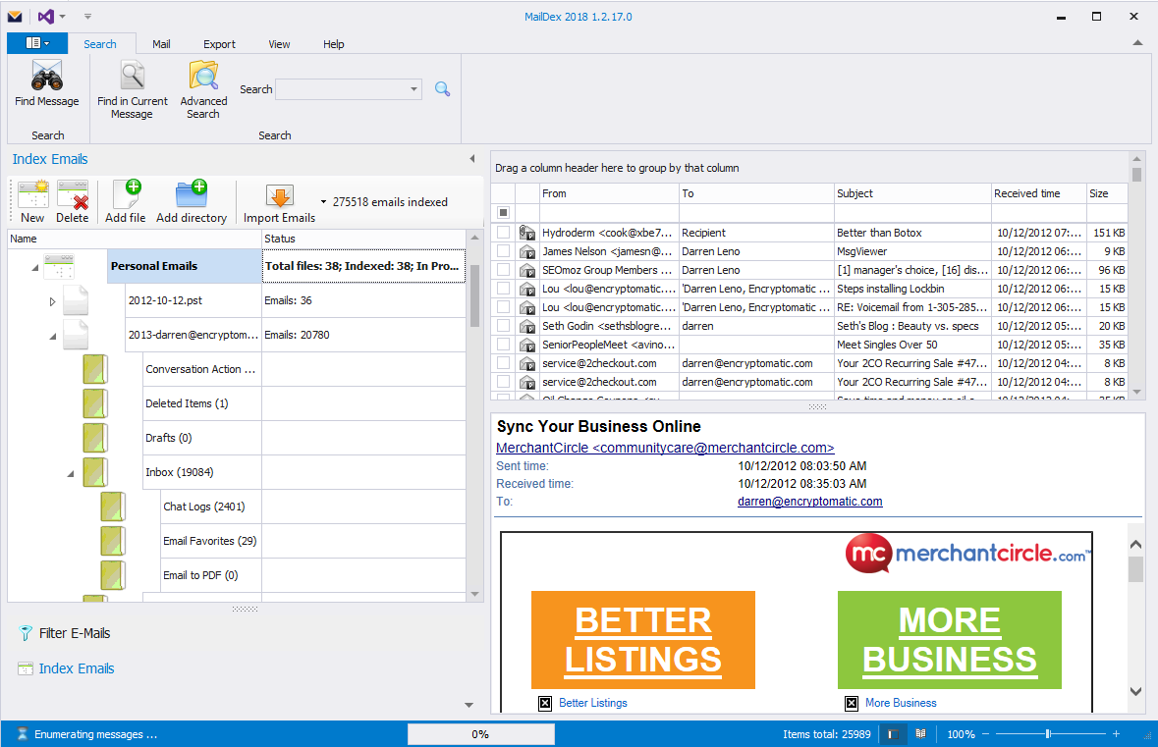Click the zoom out minus button
This screenshot has height=747, width=1158.
coord(985,734)
